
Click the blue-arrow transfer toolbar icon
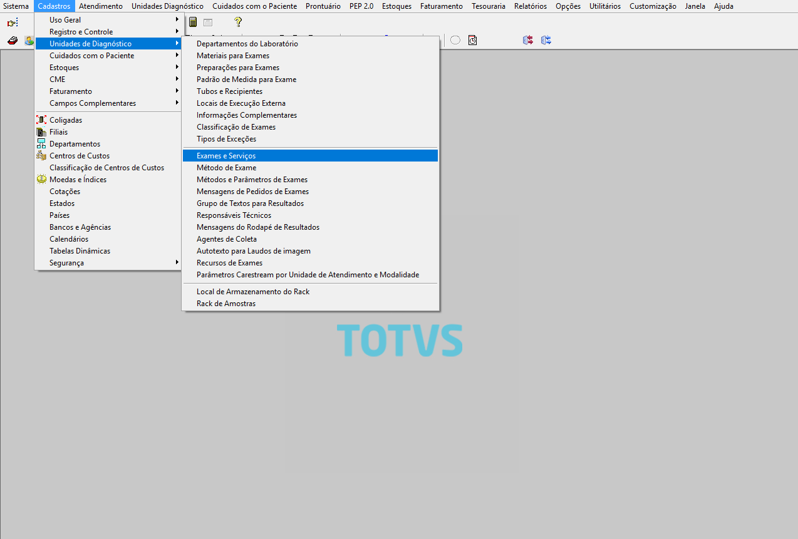point(546,40)
